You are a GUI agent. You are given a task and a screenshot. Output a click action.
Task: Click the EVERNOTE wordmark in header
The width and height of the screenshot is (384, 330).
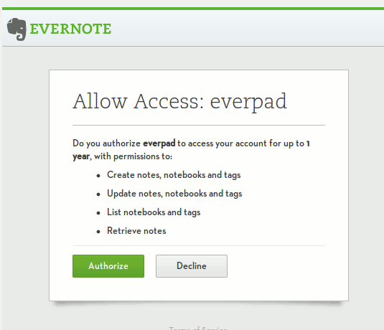tap(70, 29)
